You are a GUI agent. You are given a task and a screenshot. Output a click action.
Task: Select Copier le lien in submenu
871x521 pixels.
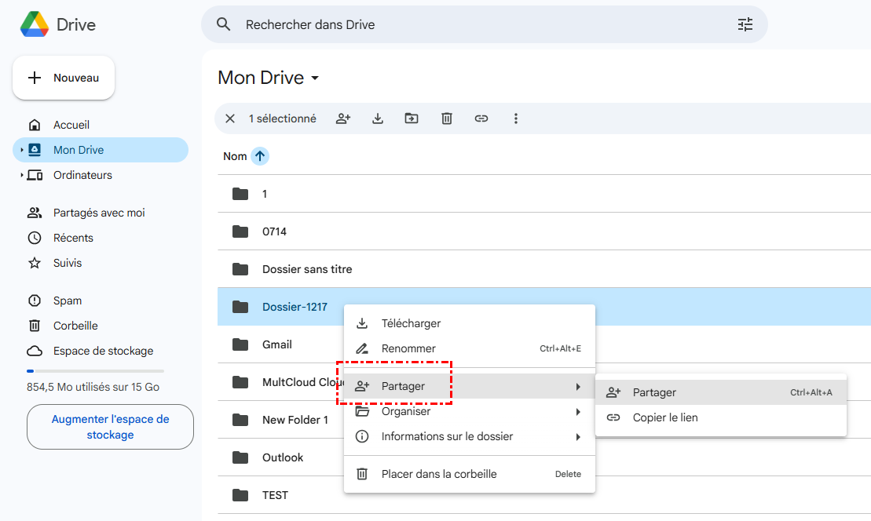click(665, 417)
